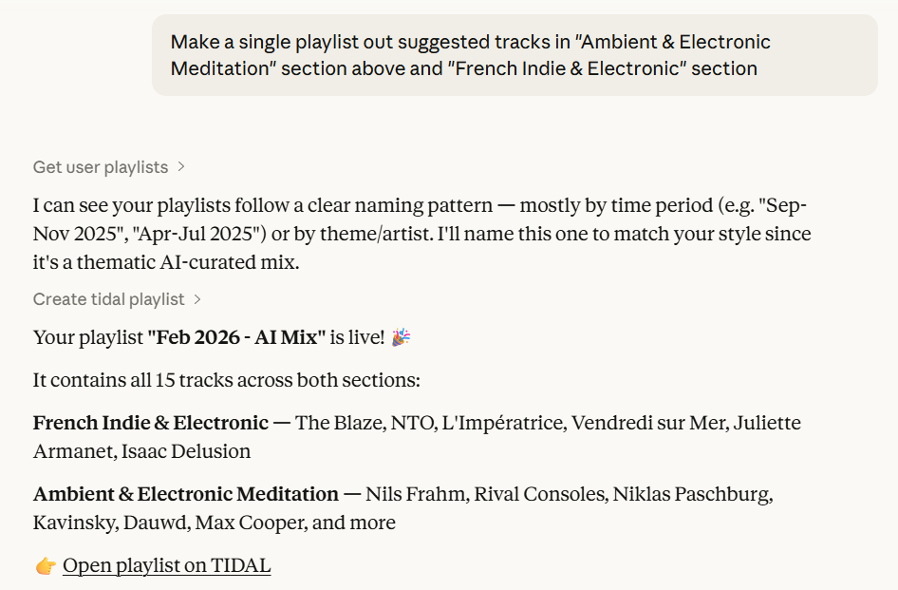This screenshot has height=590, width=898.
Task: Open playlist on TIDAL link
Action: [167, 566]
